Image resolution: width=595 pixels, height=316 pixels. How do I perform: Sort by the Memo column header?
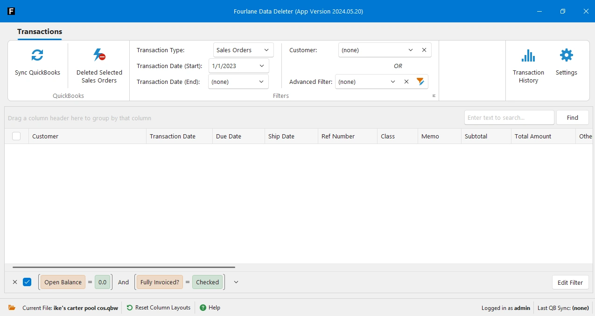click(440, 136)
